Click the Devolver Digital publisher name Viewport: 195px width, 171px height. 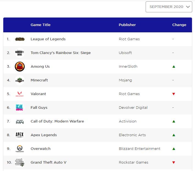(x=133, y=108)
